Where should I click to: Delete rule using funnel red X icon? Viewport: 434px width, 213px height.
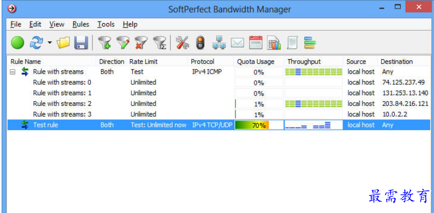tap(141, 43)
